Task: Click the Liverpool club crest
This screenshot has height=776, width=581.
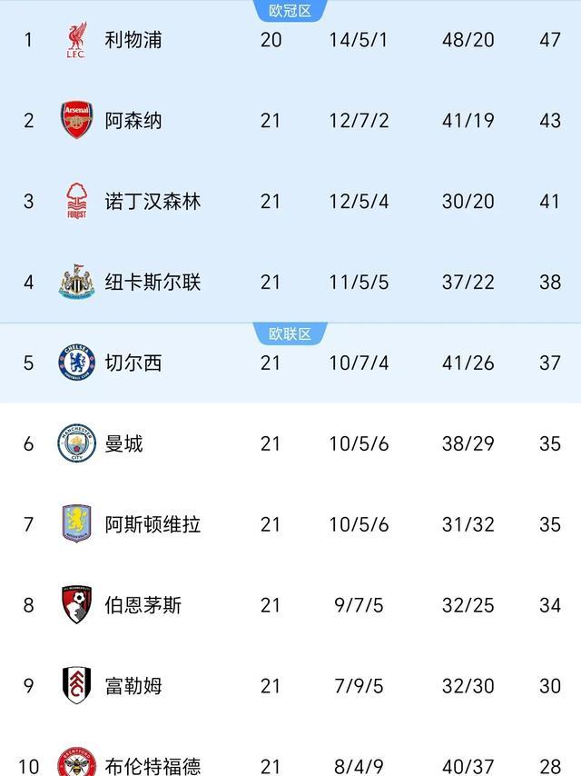Action: 76,40
